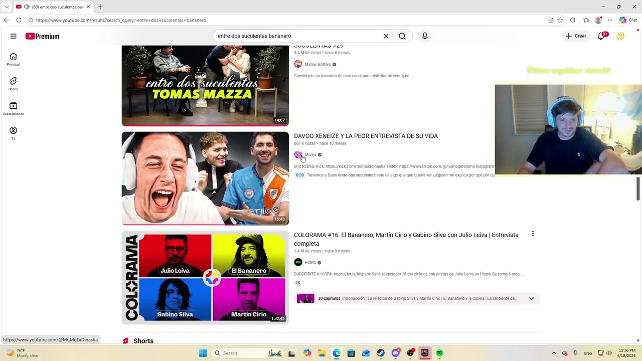
Task: Click the Momo channel avatar
Action: [x=298, y=154]
